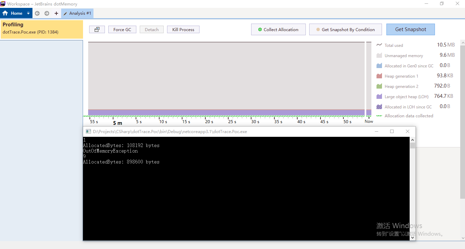
Task: Toggle the Heap generation 1 series visibility
Action: pyautogui.click(x=379, y=76)
